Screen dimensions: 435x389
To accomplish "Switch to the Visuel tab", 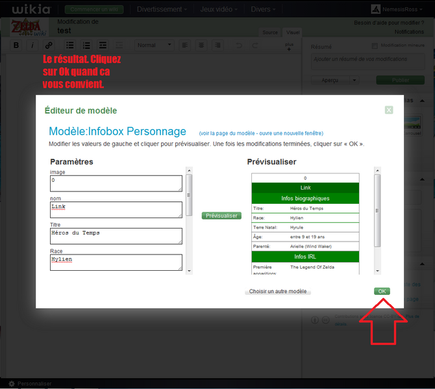I will point(292,32).
